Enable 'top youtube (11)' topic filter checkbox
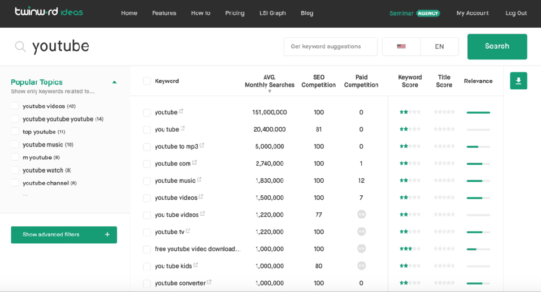This screenshot has height=292, width=541. click(x=15, y=131)
